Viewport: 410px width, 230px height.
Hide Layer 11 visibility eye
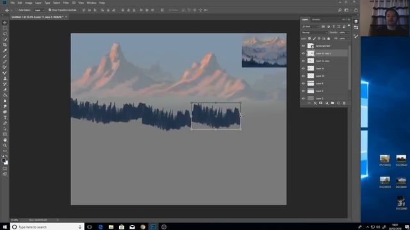tap(303, 68)
